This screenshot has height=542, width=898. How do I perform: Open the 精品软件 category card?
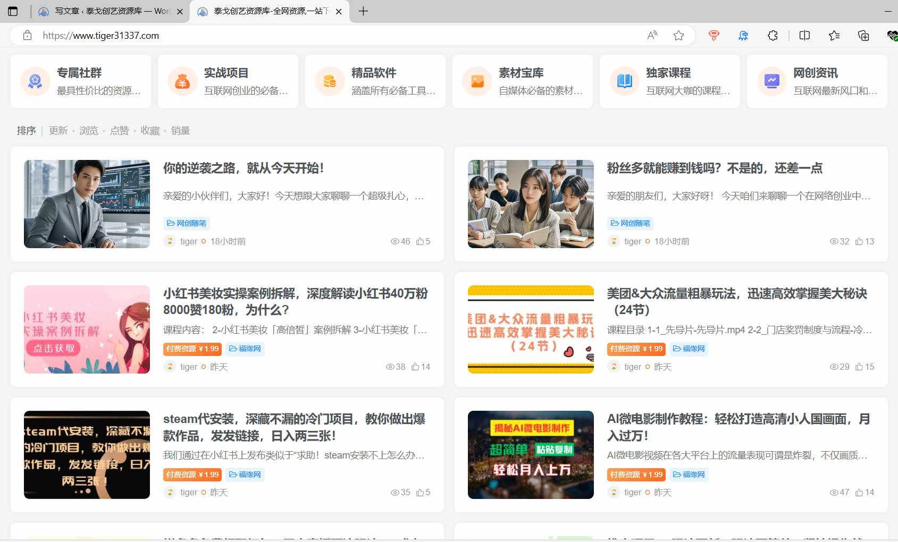(375, 81)
